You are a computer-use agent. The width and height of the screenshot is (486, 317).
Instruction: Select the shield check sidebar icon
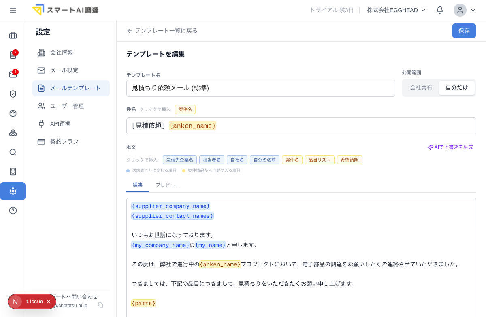[x=13, y=94]
